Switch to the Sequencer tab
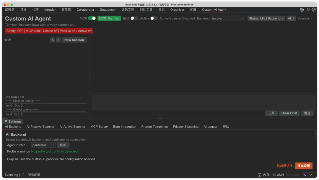Viewport: 319px width, 180px height. [x=108, y=9]
